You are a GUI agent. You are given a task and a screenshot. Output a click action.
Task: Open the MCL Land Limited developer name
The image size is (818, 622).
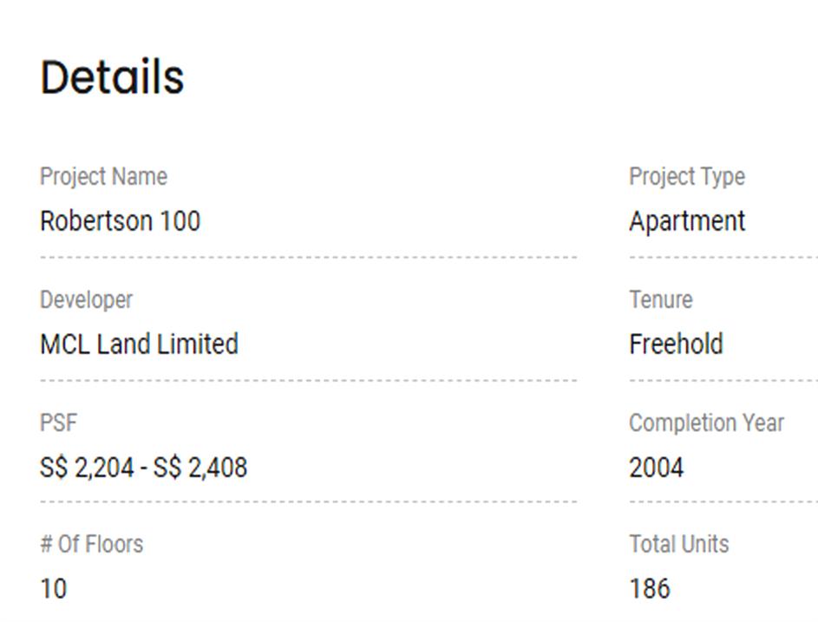(139, 344)
